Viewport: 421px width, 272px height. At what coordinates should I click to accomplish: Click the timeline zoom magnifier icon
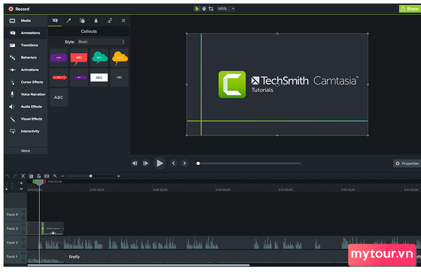[55, 176]
